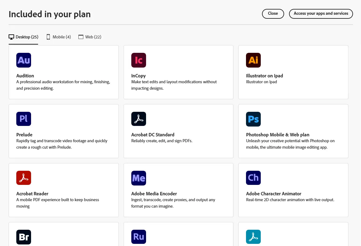Select the Adobe Media Encoder title

(x=154, y=193)
